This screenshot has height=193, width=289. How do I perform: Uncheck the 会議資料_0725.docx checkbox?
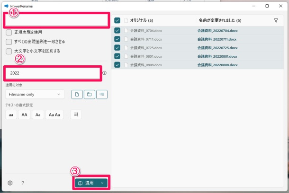click(x=117, y=48)
